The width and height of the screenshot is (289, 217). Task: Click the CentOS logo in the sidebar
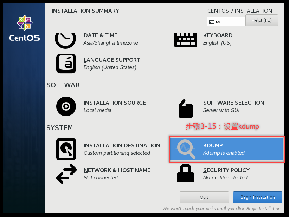[25, 28]
